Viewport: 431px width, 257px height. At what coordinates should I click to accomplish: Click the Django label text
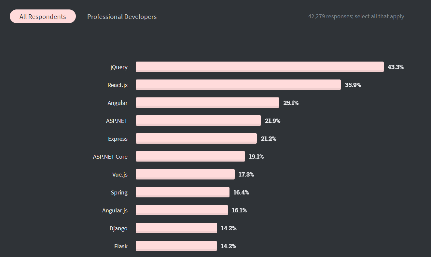(118, 228)
